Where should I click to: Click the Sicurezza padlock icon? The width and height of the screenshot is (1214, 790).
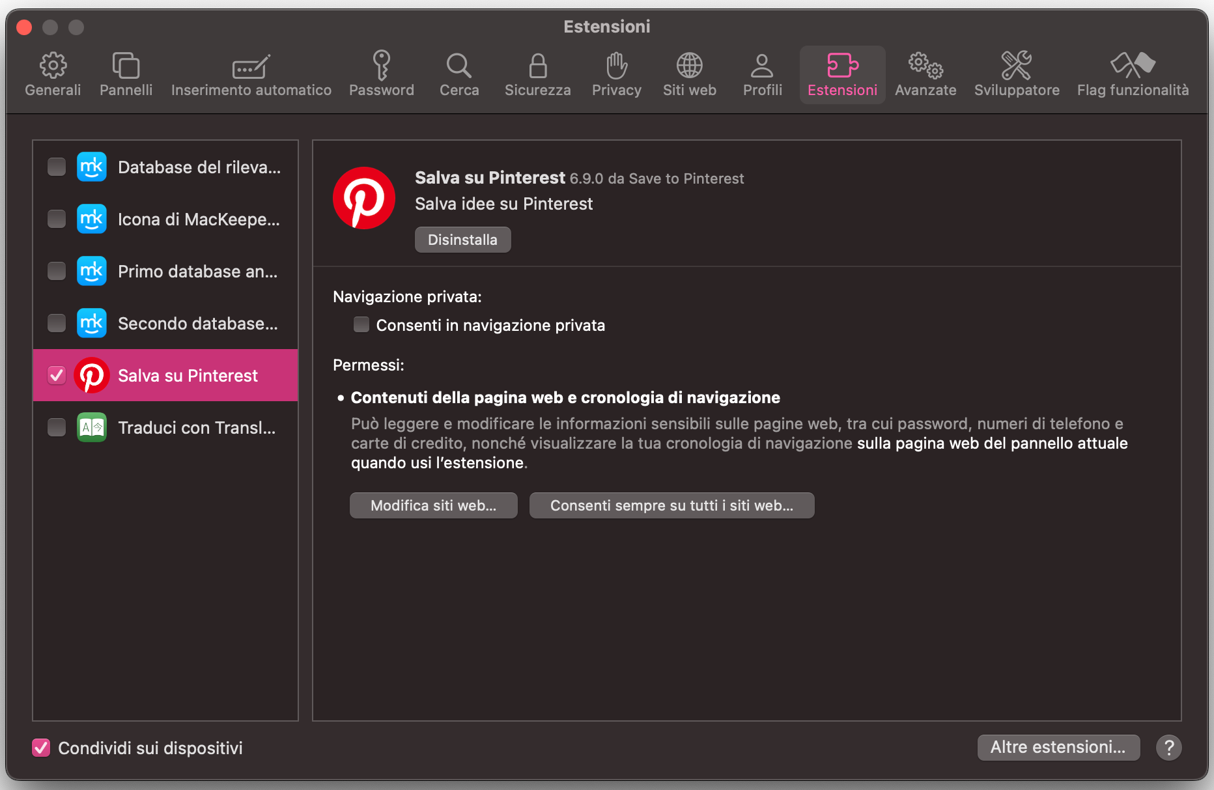click(537, 65)
